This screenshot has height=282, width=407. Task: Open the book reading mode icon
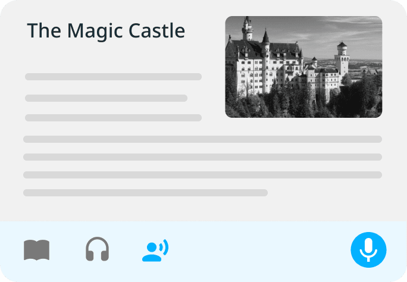[x=37, y=250]
